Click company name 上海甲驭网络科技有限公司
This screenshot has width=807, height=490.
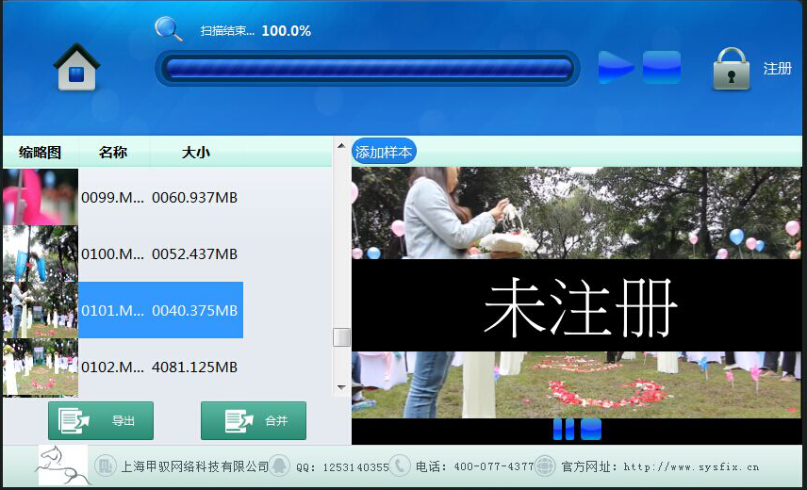194,466
